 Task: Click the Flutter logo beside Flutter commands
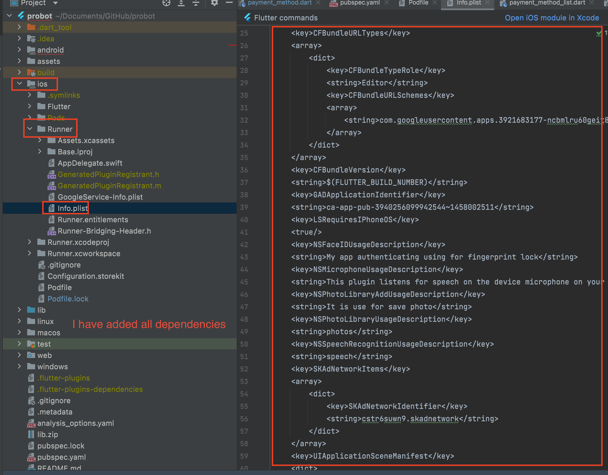pos(247,18)
